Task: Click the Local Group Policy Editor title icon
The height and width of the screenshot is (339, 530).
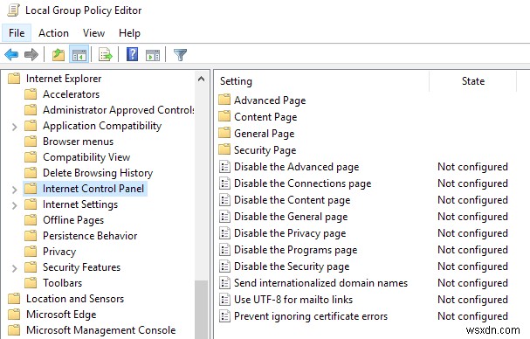Action: [x=13, y=10]
